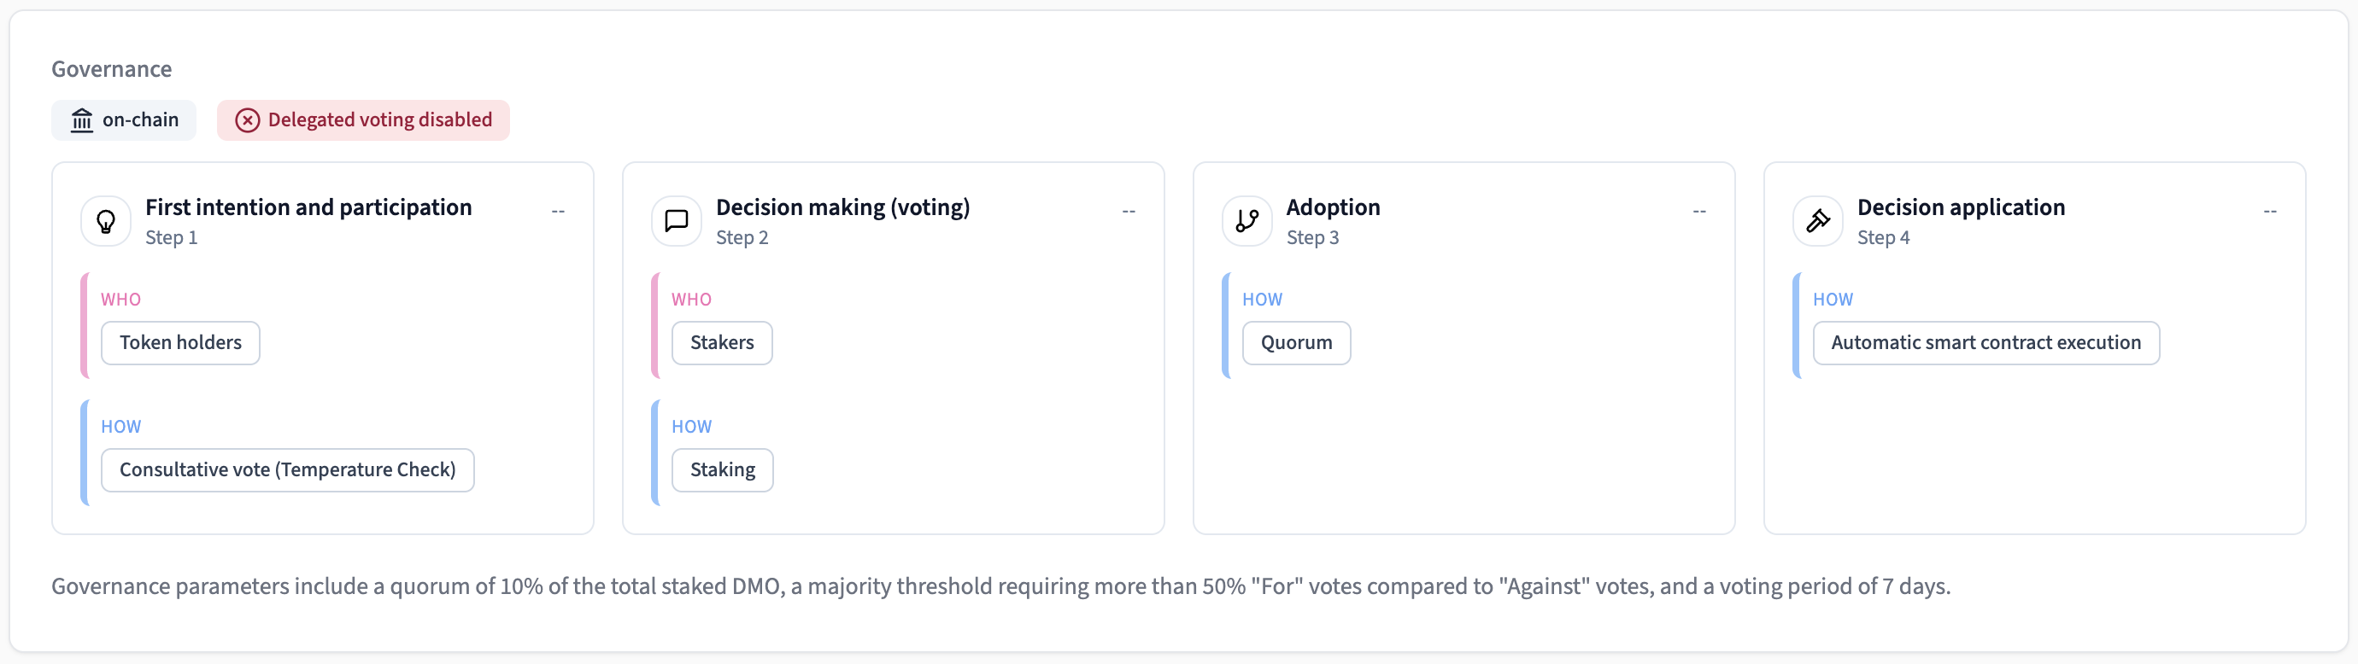Toggle the Delegated voting disabled badge
The width and height of the screenshot is (2358, 664).
click(363, 119)
